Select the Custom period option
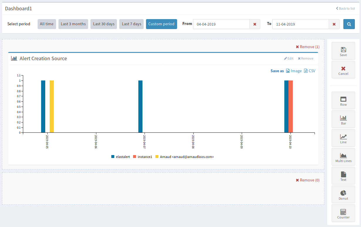The width and height of the screenshot is (361, 227). click(161, 24)
